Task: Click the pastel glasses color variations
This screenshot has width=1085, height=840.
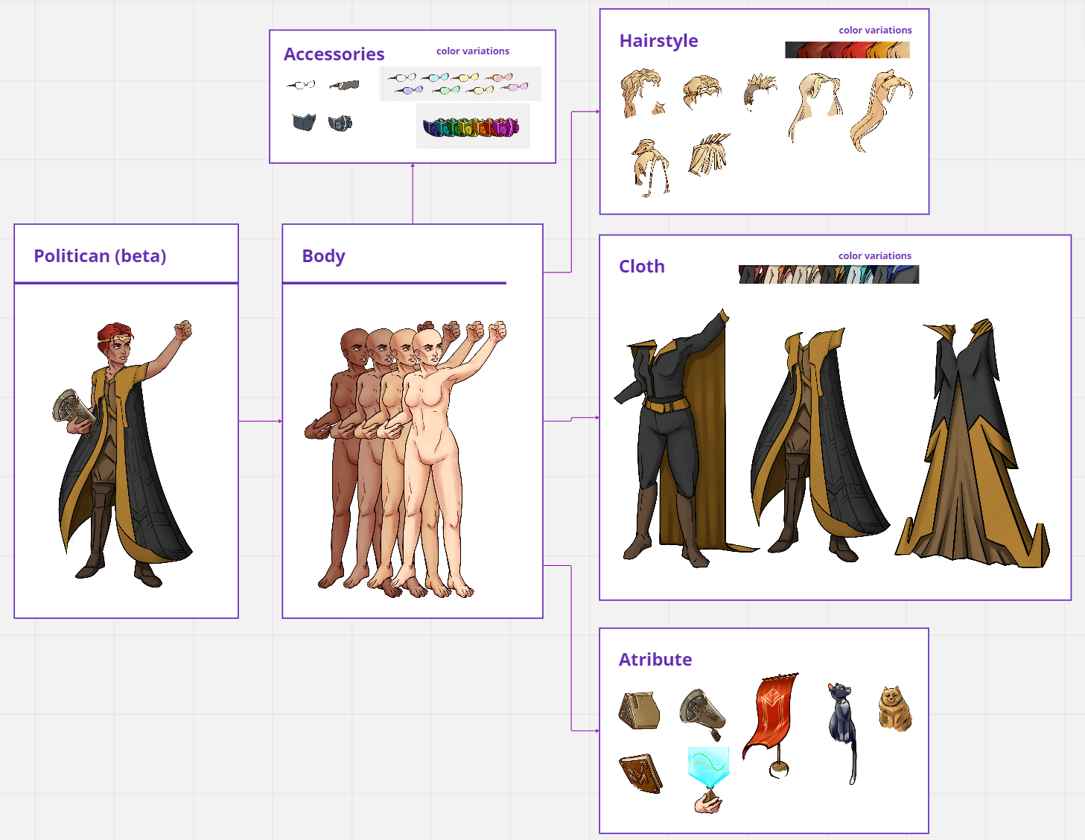Action: tap(459, 83)
